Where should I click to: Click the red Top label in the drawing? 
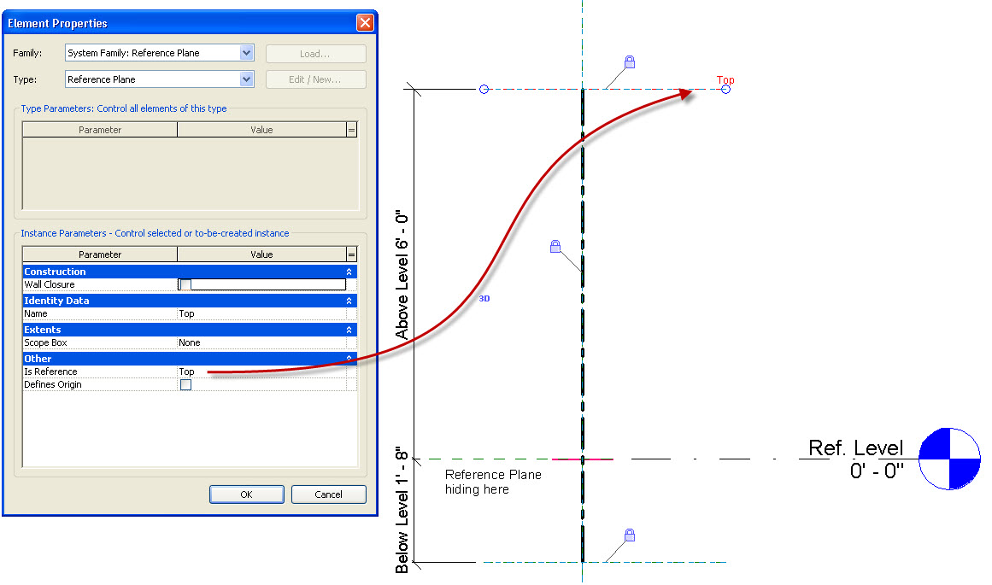(x=725, y=79)
